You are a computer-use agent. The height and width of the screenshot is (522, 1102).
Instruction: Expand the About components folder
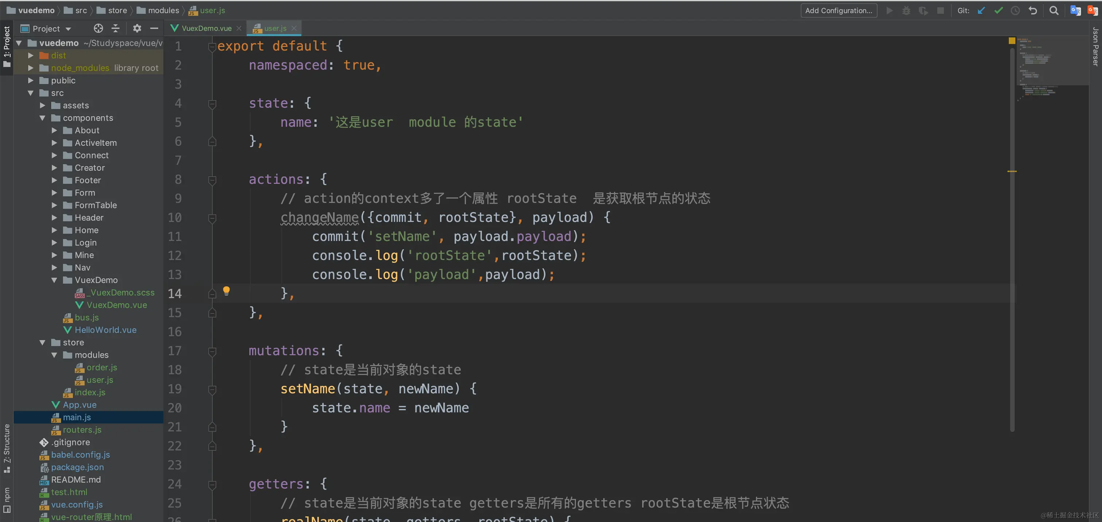coord(54,130)
